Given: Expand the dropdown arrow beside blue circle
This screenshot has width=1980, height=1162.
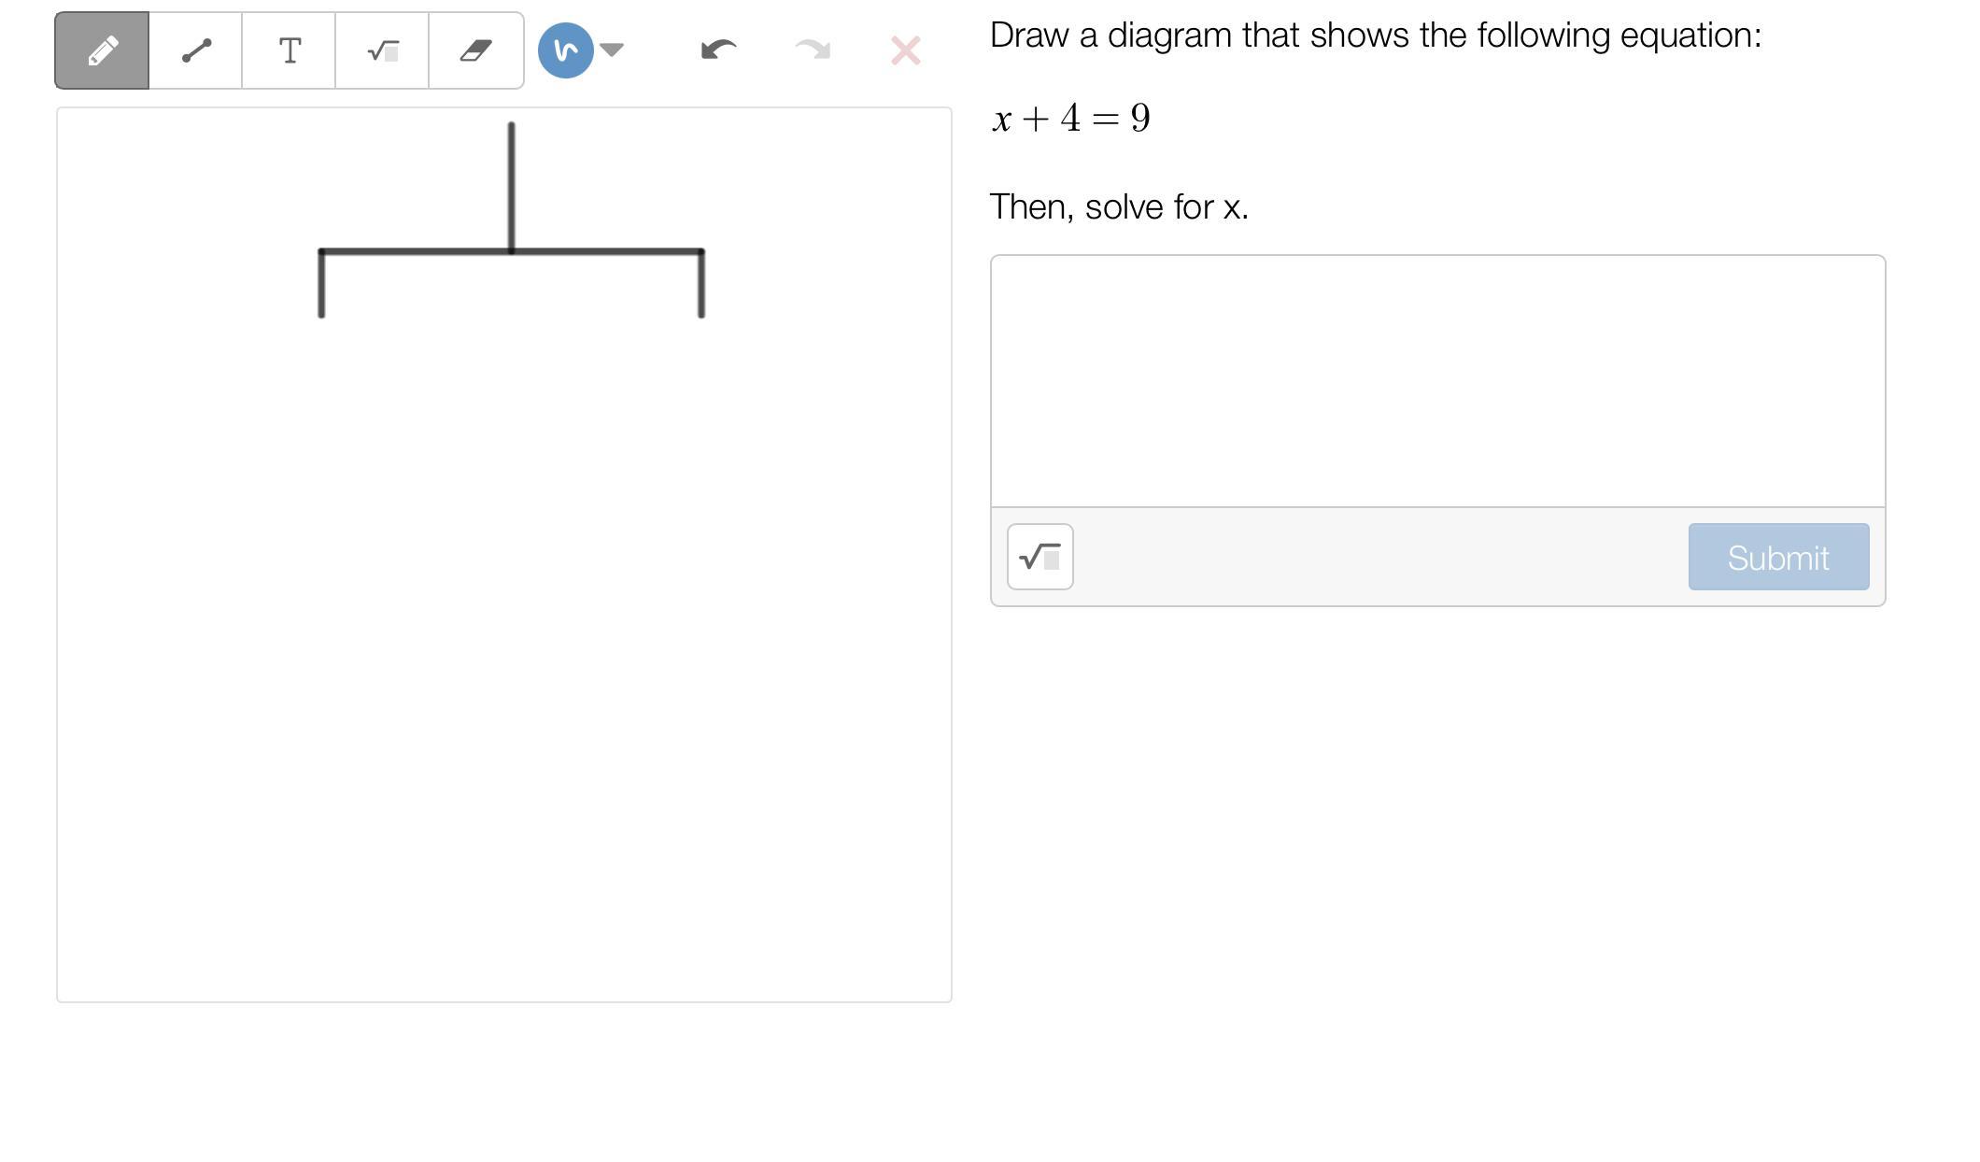Looking at the screenshot, I should [x=612, y=50].
